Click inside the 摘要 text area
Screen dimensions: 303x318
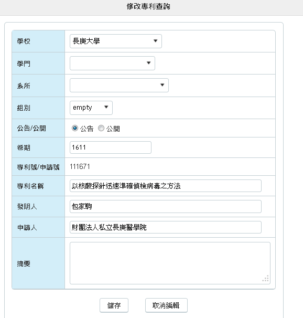[170, 263]
